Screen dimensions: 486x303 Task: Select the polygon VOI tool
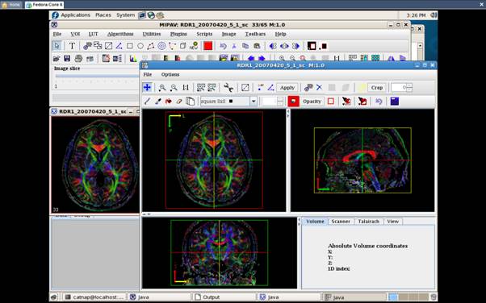pos(151,46)
